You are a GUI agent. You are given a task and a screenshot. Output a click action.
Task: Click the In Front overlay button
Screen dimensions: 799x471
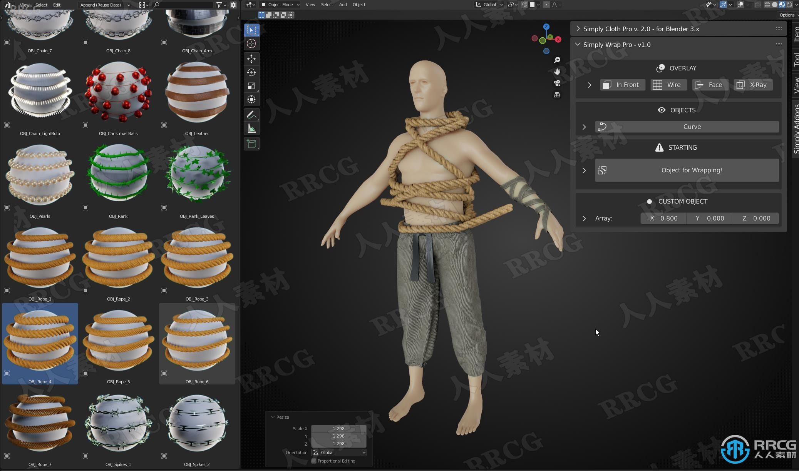tap(622, 85)
